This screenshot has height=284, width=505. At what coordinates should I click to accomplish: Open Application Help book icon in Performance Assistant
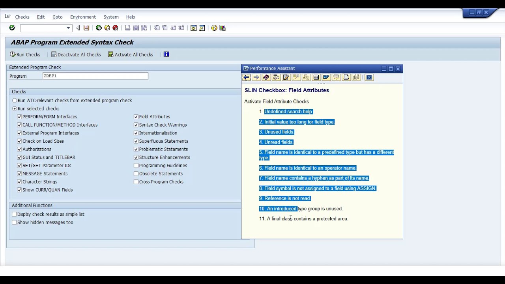click(266, 77)
